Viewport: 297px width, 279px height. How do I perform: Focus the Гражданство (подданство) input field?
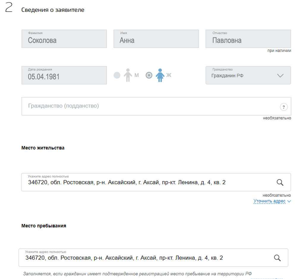coord(148,106)
